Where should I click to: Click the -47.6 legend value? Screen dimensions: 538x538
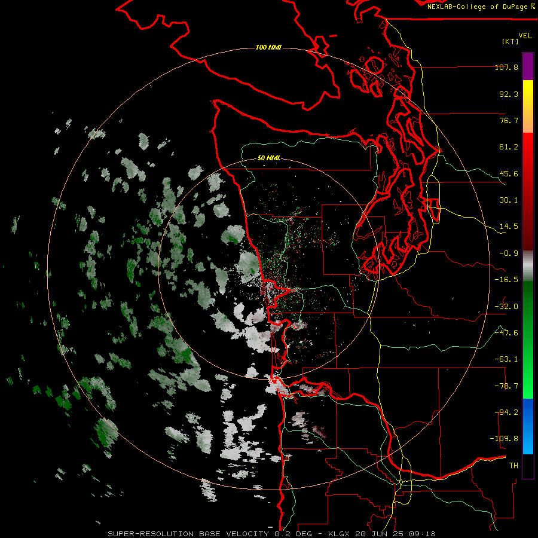tap(507, 333)
